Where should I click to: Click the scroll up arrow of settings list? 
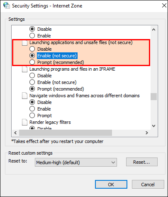153,30
